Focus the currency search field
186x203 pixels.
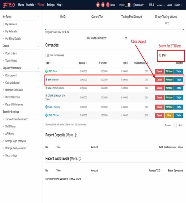171,56
